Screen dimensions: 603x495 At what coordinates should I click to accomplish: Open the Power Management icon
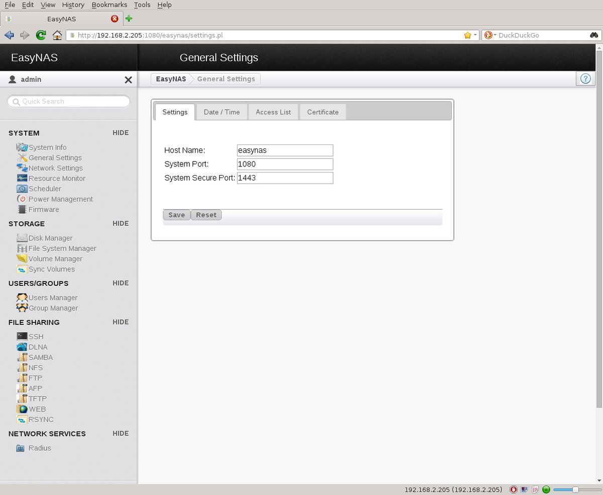[22, 199]
